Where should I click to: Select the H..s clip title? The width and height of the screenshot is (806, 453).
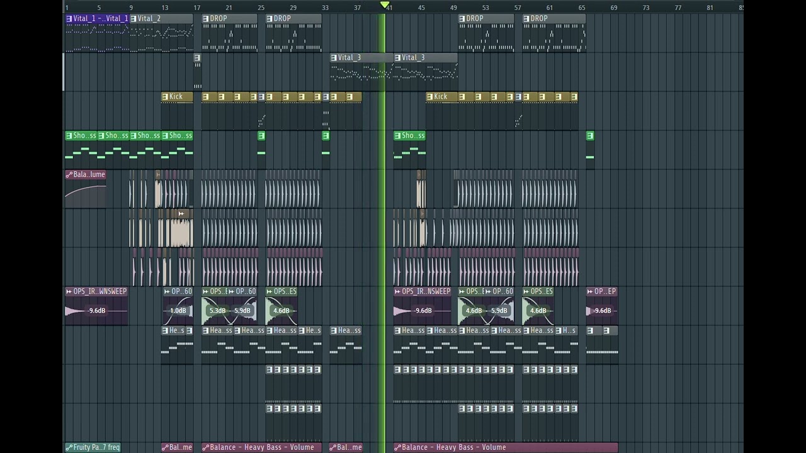[x=569, y=330]
